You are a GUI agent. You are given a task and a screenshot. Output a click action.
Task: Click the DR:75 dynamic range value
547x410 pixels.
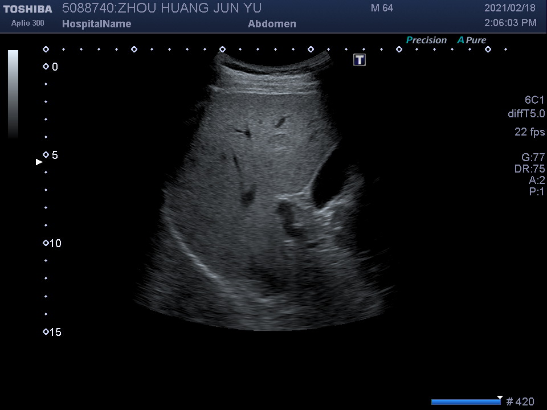coord(529,169)
